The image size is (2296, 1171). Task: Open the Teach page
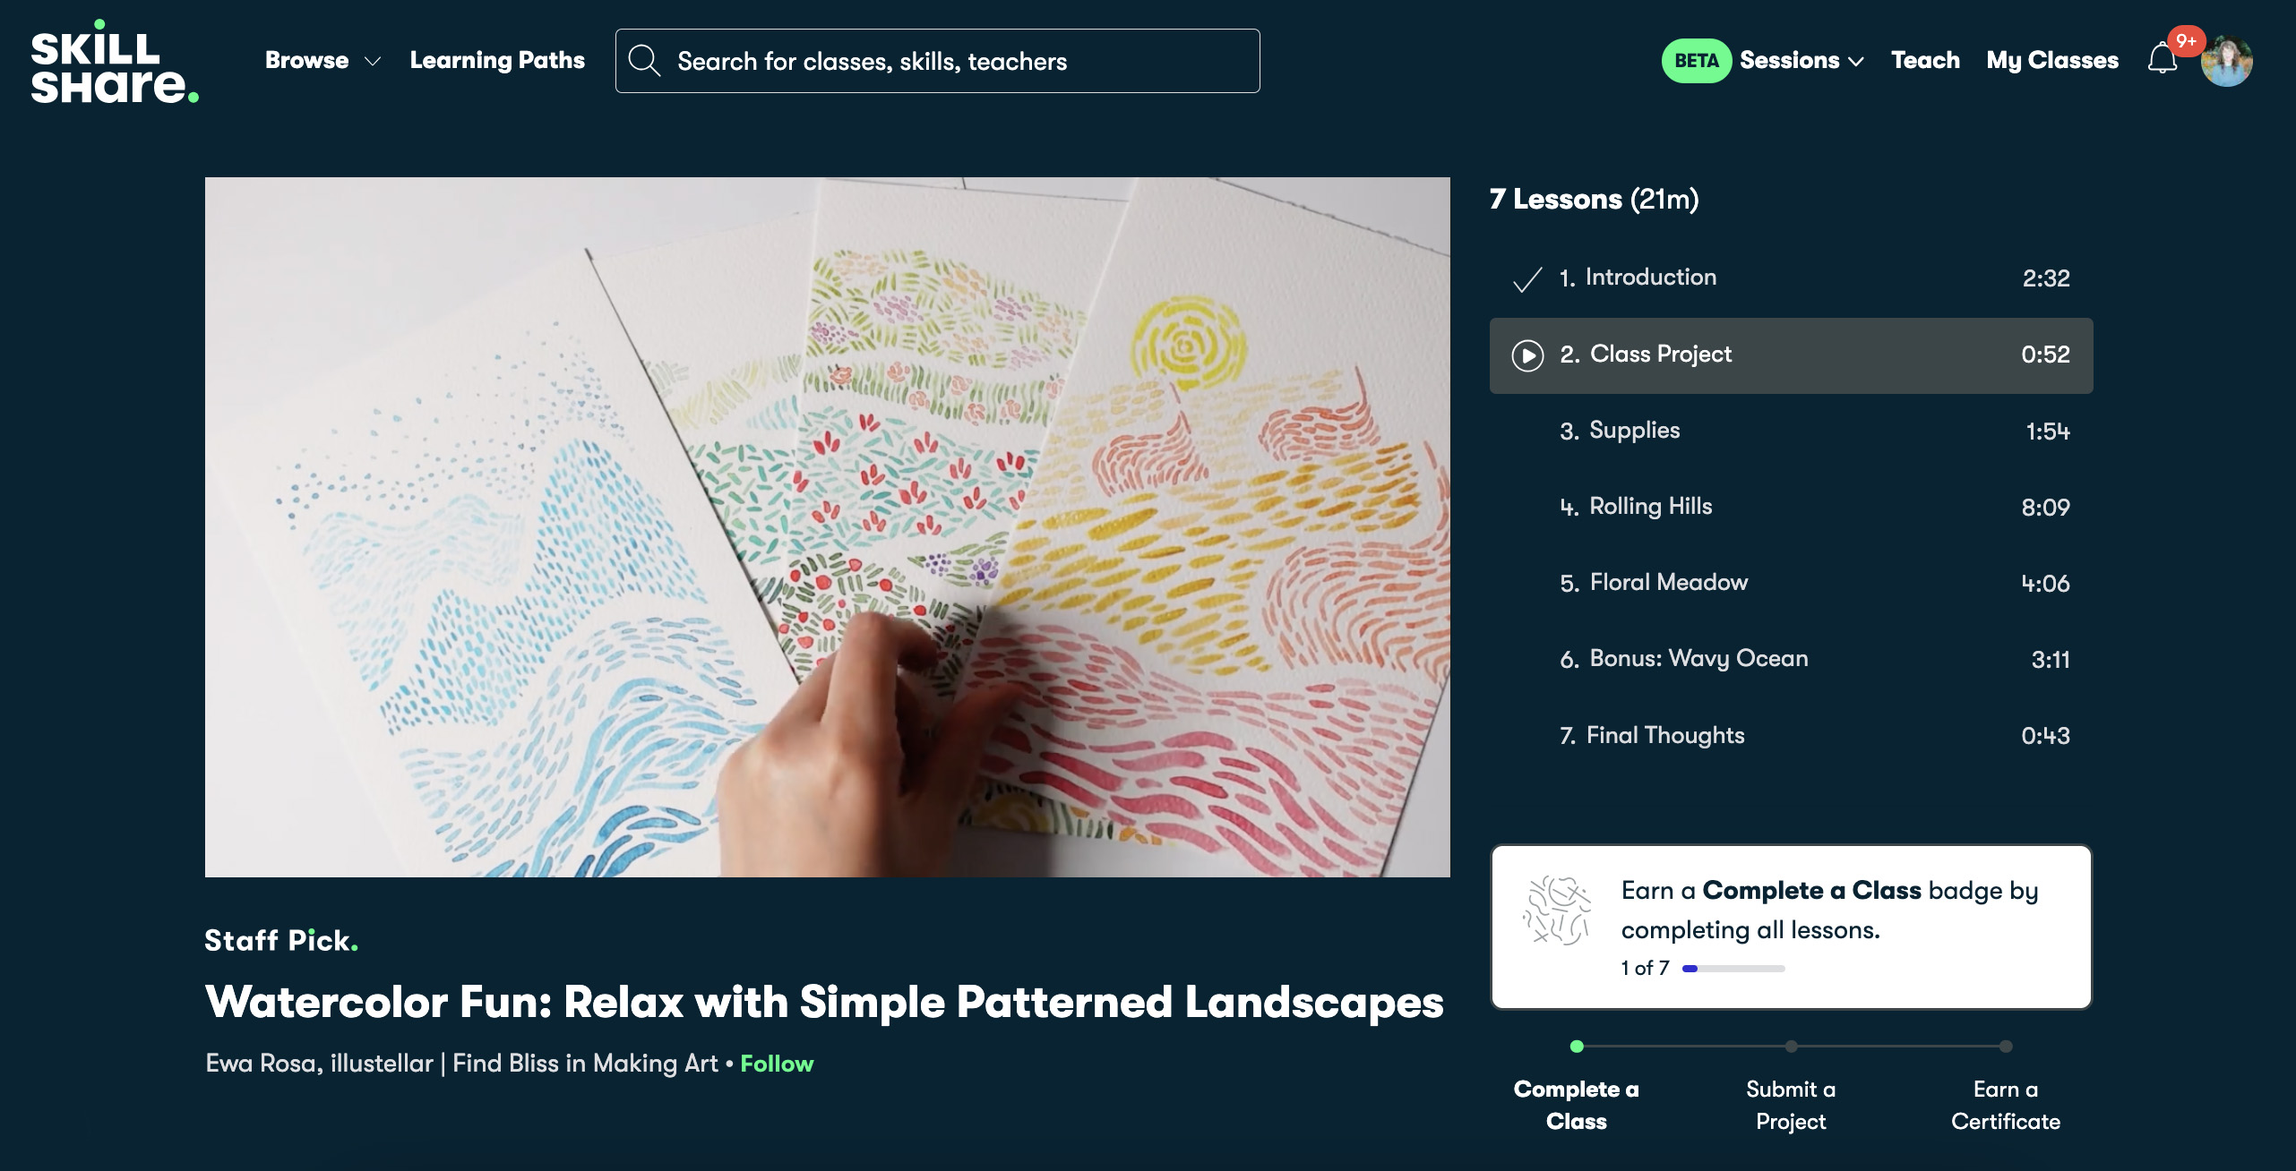1925,61
